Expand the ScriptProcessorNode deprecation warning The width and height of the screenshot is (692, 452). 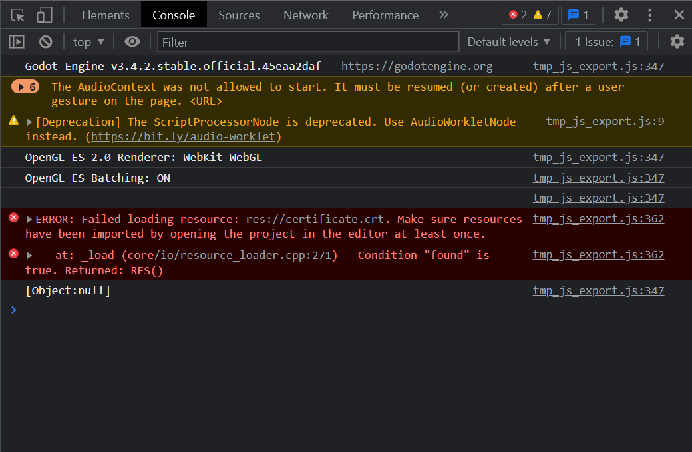pos(31,121)
